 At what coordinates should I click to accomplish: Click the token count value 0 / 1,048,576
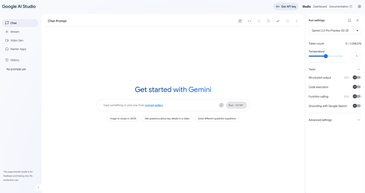click(x=353, y=43)
